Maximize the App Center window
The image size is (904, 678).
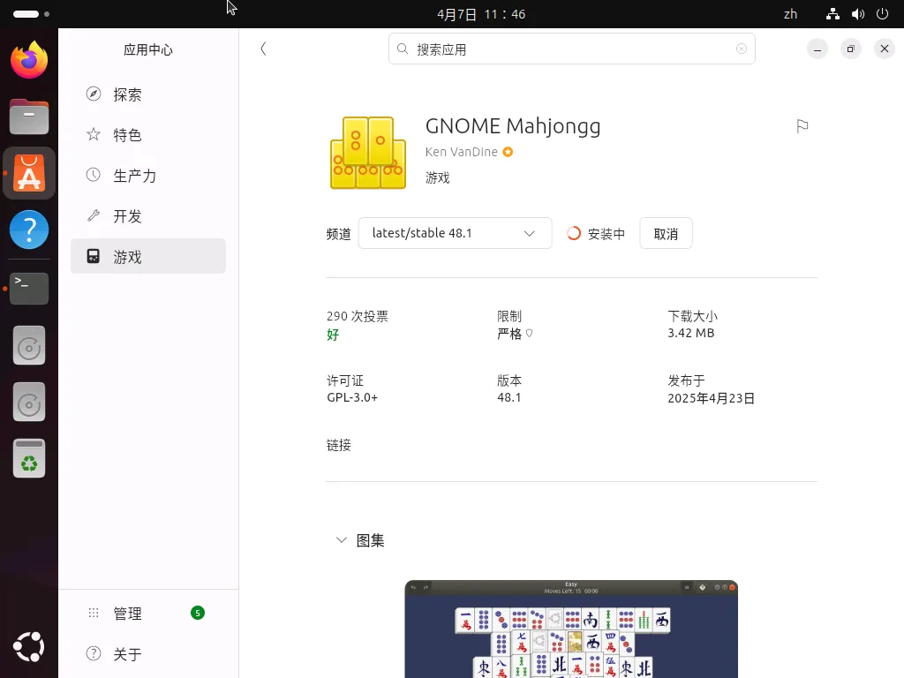tap(850, 49)
